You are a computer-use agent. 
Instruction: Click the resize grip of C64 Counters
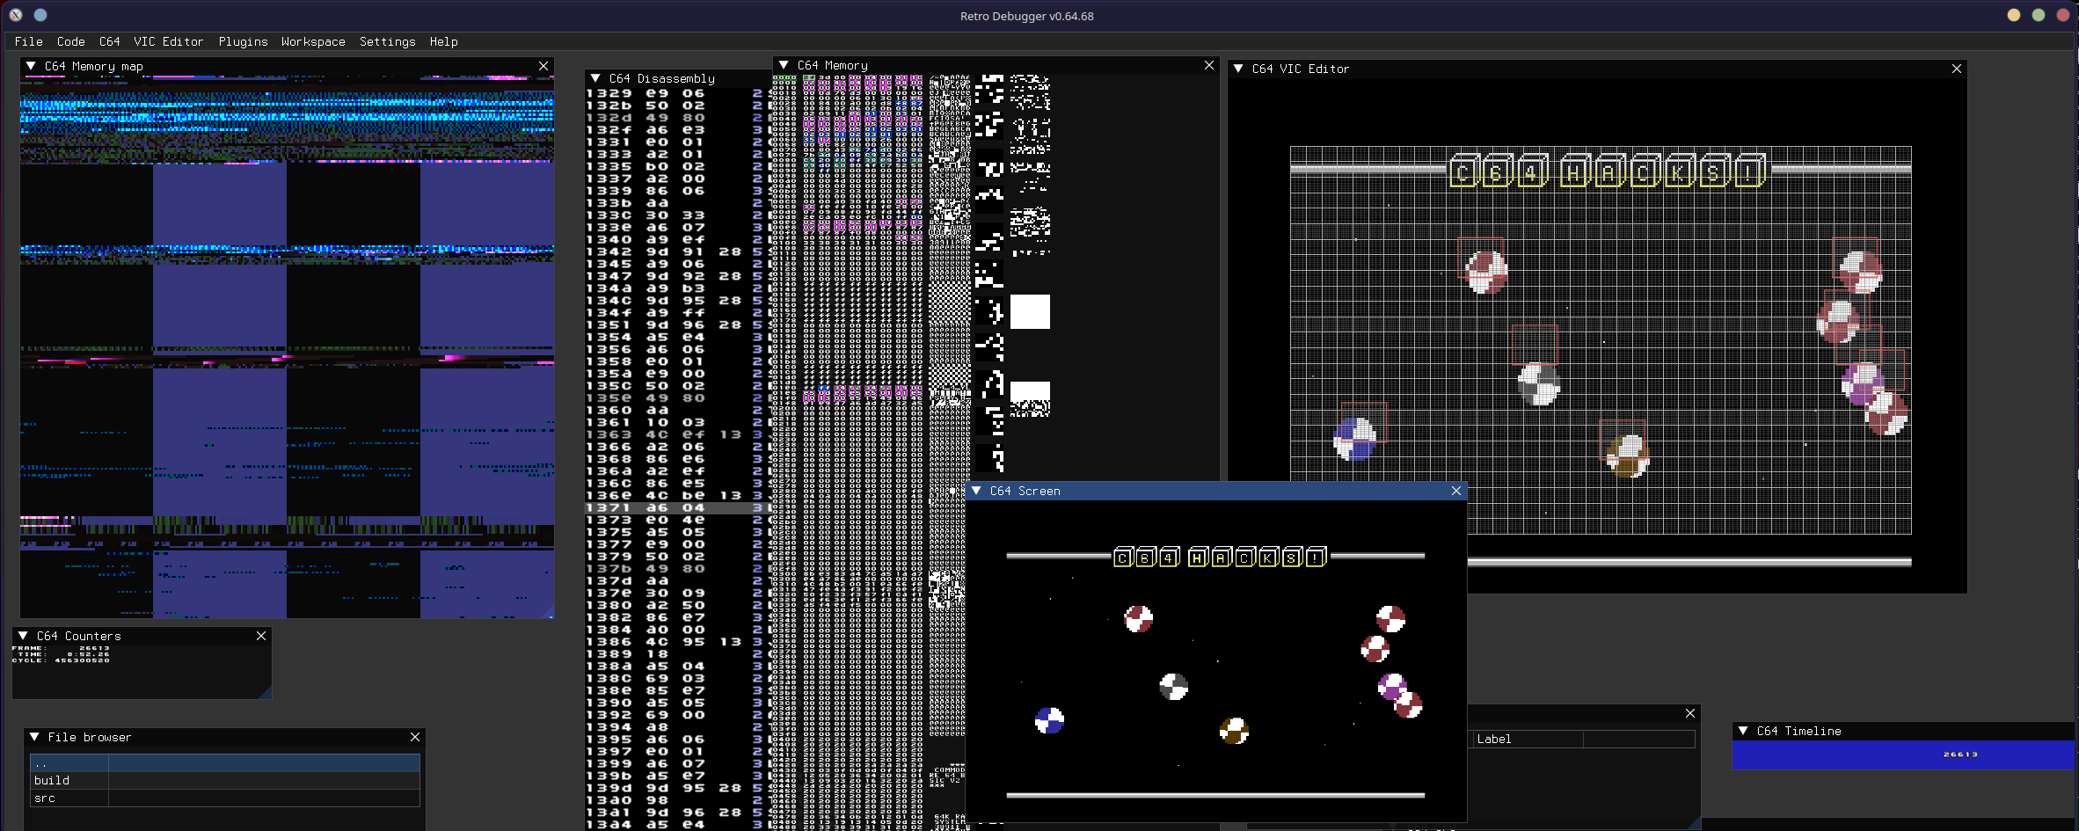tap(265, 693)
